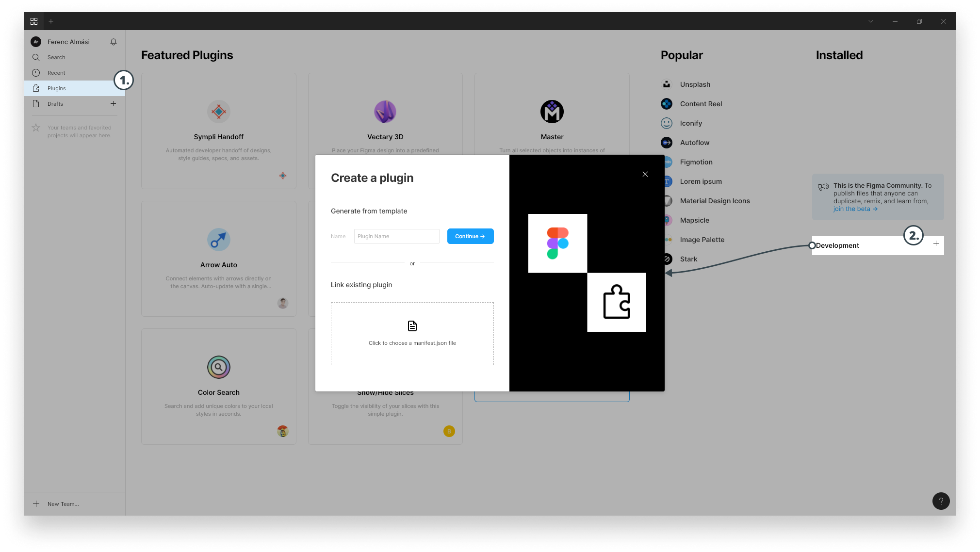Click the Figma logo icon in dialog
Image resolution: width=980 pixels, height=552 pixels.
(x=558, y=243)
